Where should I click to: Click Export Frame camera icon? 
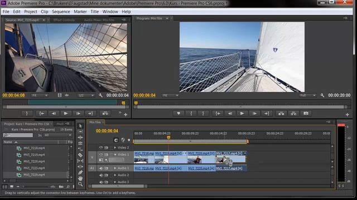click(x=306, y=113)
